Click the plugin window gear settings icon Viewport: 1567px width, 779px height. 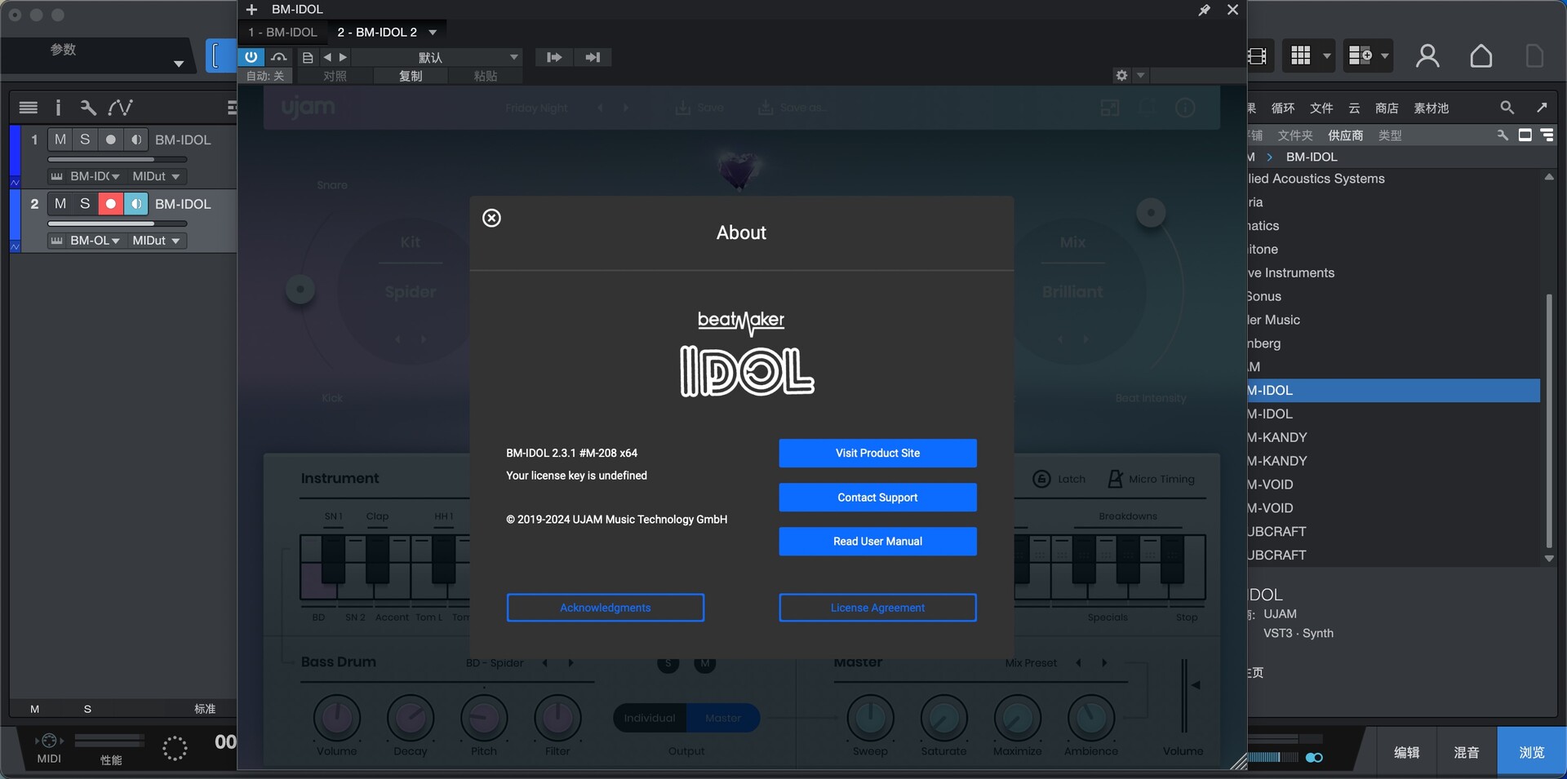pos(1121,75)
